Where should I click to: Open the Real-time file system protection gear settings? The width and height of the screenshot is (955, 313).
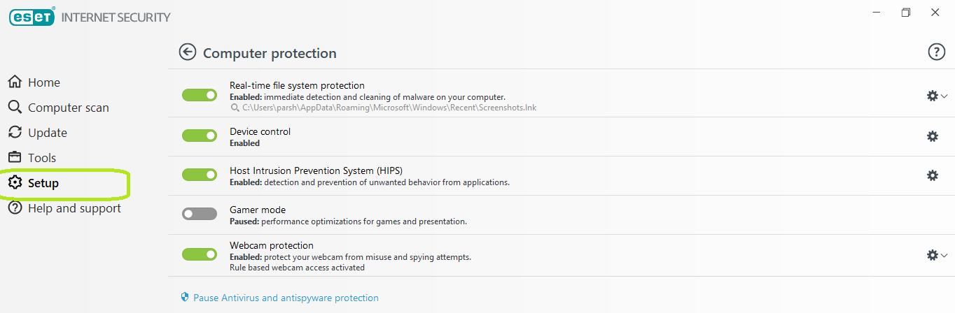(x=932, y=96)
